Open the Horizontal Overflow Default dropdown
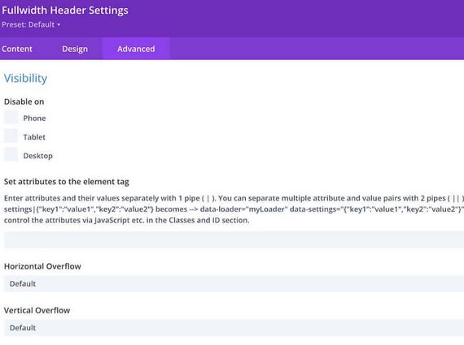The height and width of the screenshot is (345, 464). point(234,283)
